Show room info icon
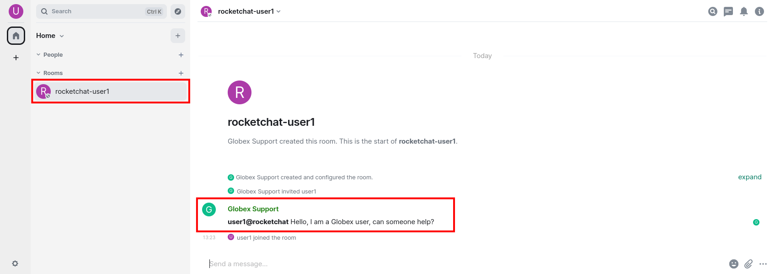The image size is (775, 274). (759, 11)
